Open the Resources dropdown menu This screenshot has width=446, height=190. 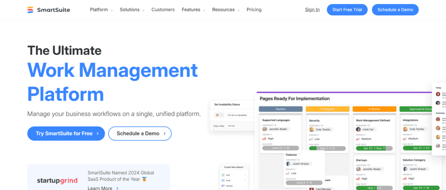tap(226, 10)
